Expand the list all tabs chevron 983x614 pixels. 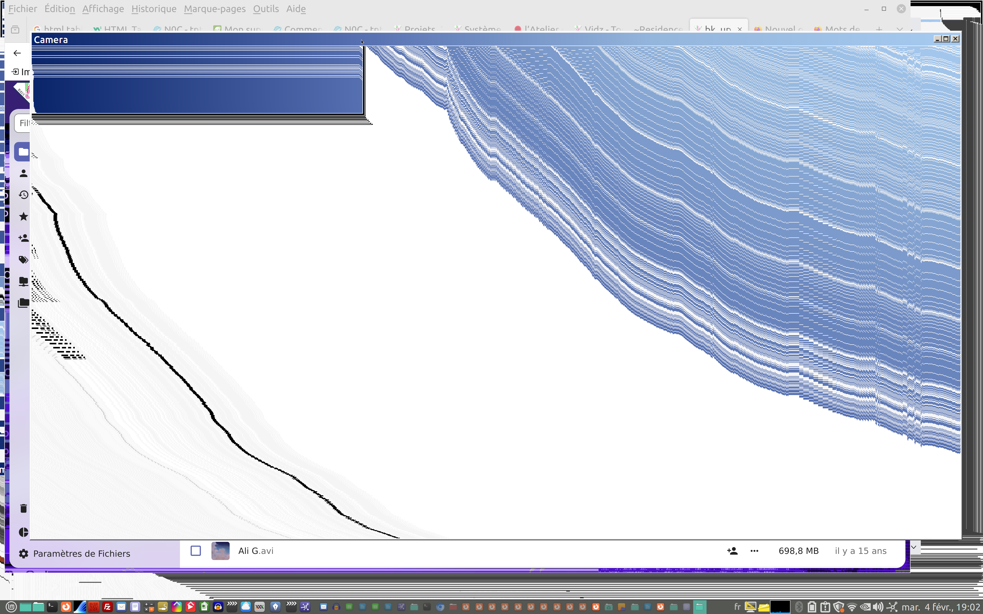[x=900, y=29]
